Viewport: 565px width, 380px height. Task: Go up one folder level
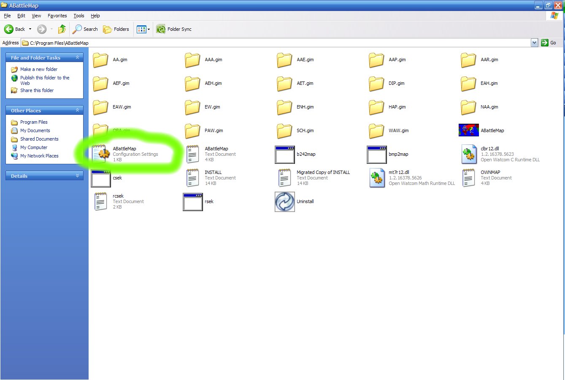click(62, 29)
